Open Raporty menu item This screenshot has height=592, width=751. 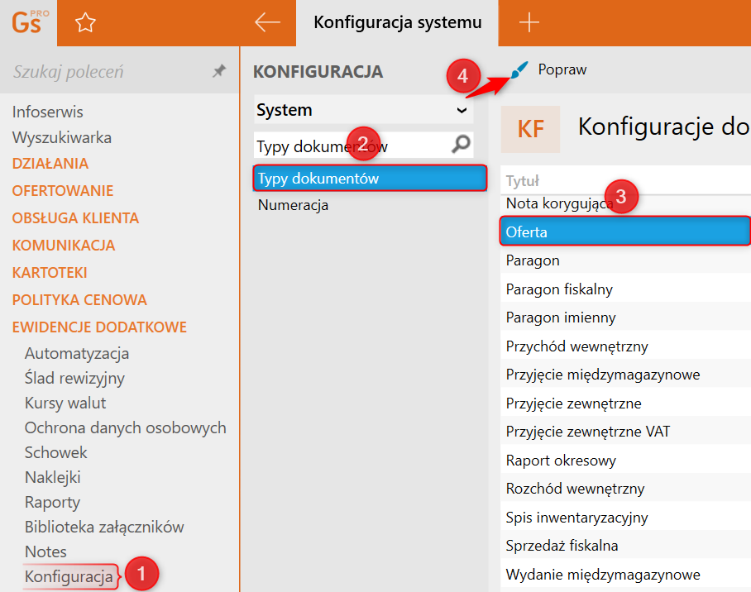click(53, 503)
